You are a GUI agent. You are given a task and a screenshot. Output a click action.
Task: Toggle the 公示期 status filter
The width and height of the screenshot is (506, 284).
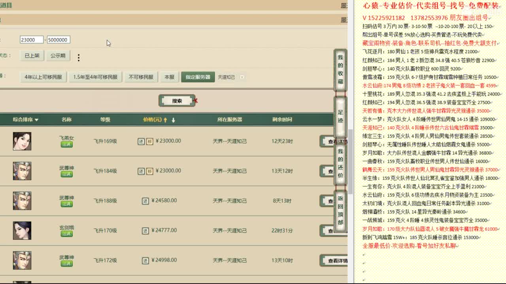58,56
